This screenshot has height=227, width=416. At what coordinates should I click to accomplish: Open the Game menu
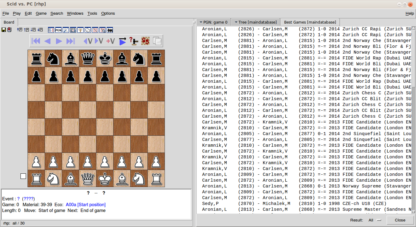tap(41, 13)
